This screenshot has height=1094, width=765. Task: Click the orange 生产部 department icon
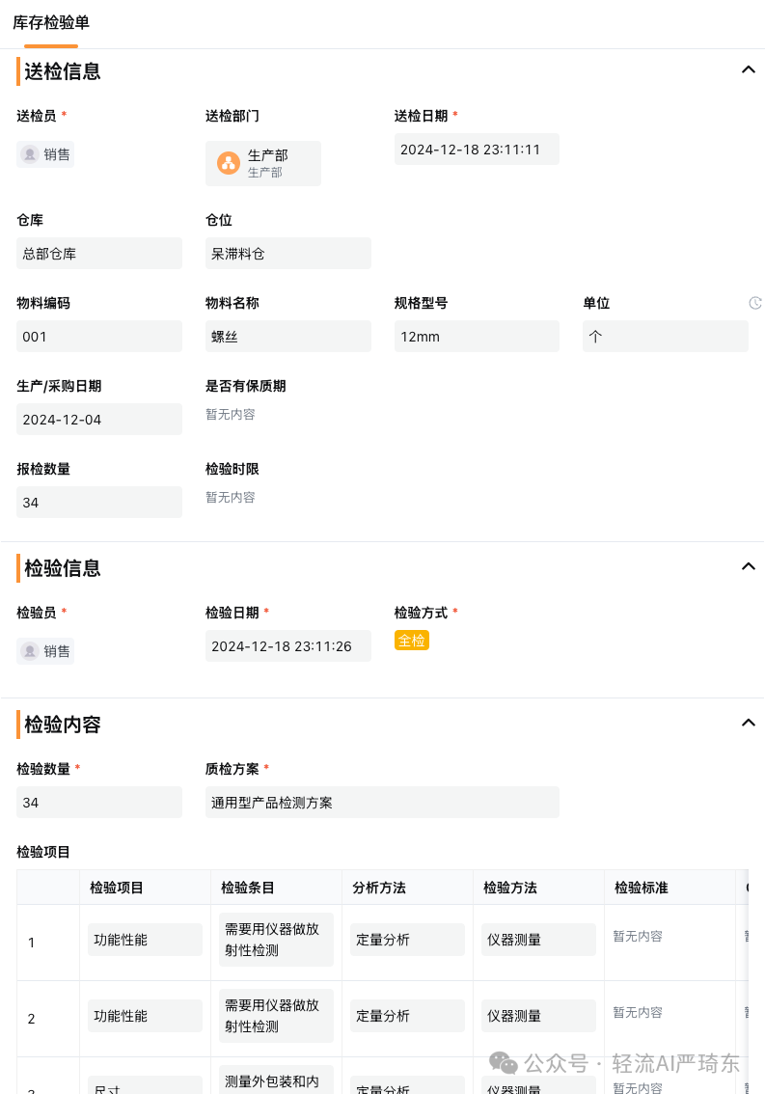click(x=229, y=163)
